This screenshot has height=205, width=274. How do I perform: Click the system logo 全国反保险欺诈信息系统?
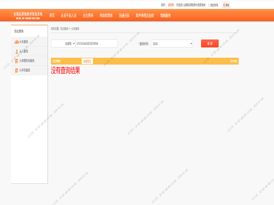pyautogui.click(x=28, y=15)
